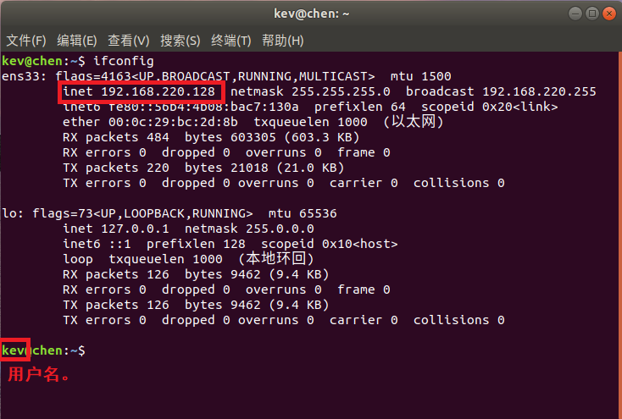
Task: Click inet6 ::1 prefixlen 128 text
Action: (x=154, y=244)
